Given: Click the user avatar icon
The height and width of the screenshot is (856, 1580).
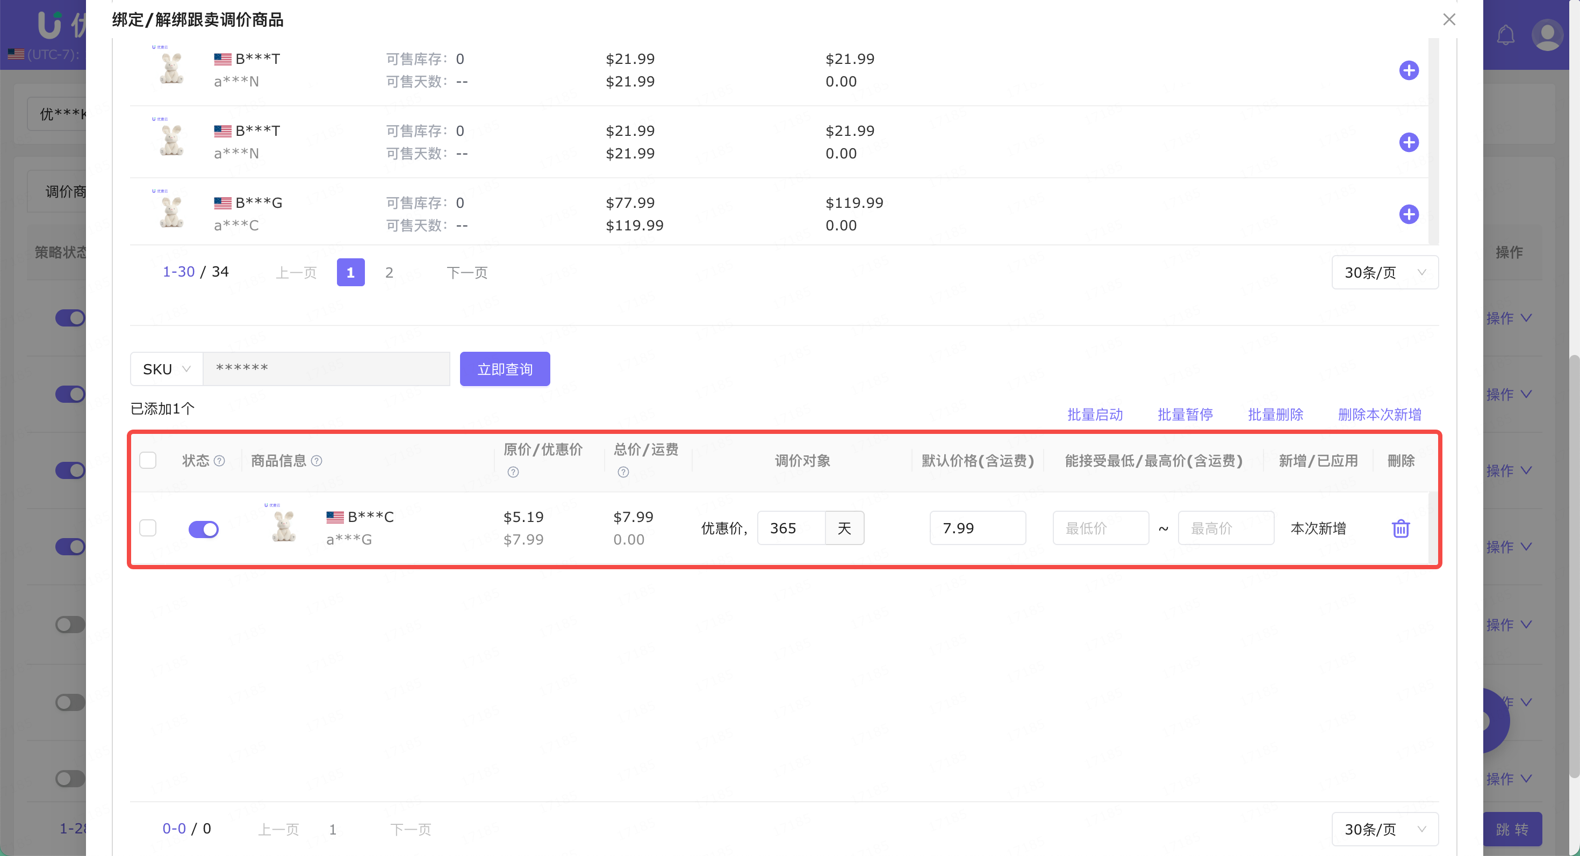Looking at the screenshot, I should 1547,35.
